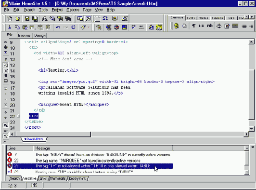This screenshot has width=256, height=190.
Task: Switch to the Browse view tab
Action: [x=24, y=35]
